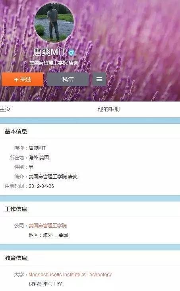Switch to 主页 tab

point(5,109)
